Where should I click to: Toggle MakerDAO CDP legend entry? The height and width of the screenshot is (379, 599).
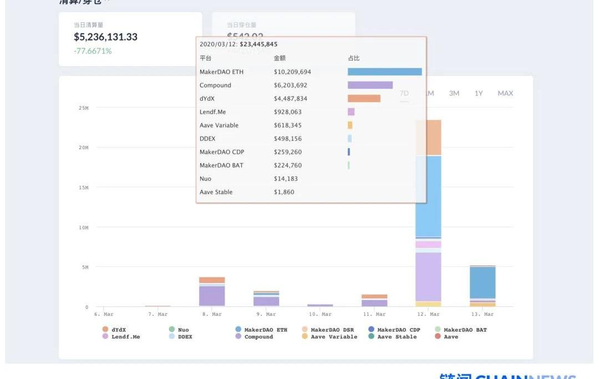394,329
